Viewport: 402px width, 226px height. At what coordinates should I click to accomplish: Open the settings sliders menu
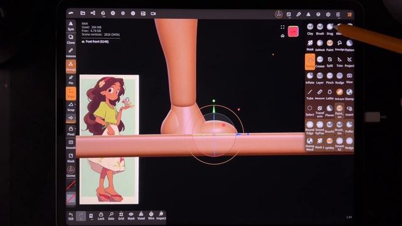click(x=338, y=14)
